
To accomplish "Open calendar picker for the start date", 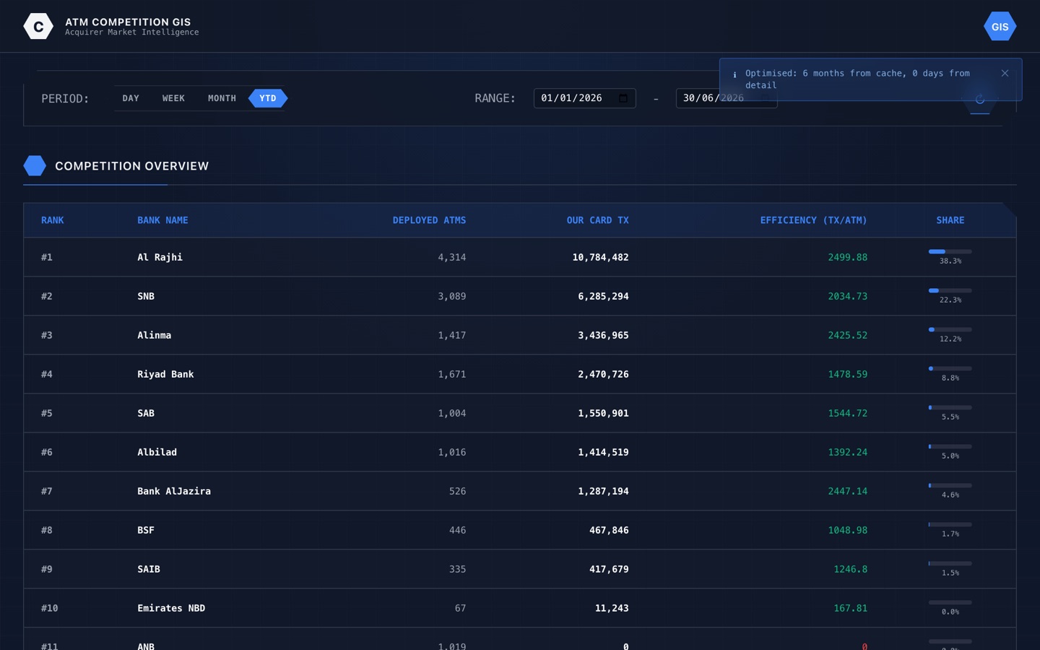I will (623, 98).
